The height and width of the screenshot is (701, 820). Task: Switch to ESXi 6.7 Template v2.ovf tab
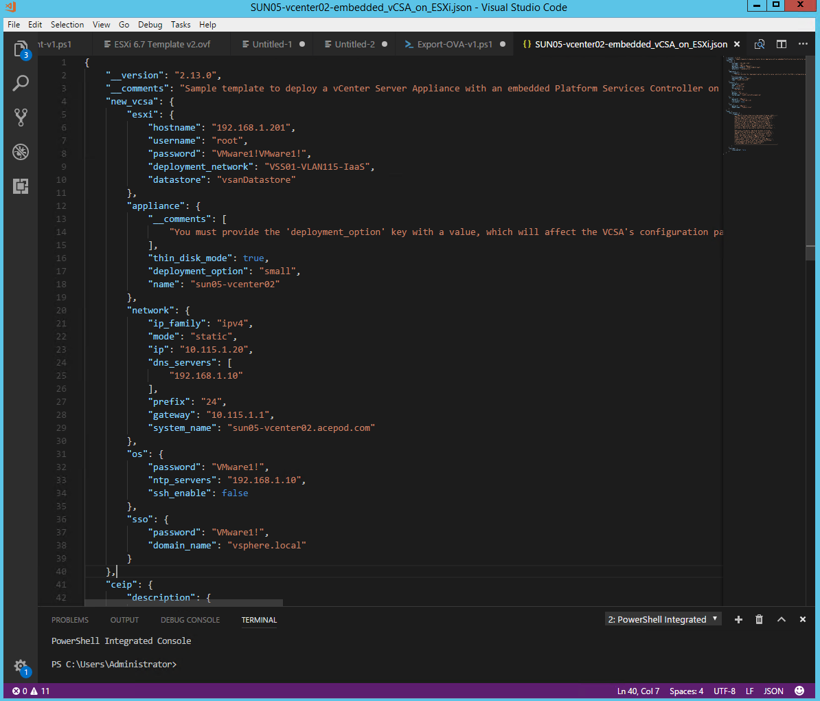[161, 45]
